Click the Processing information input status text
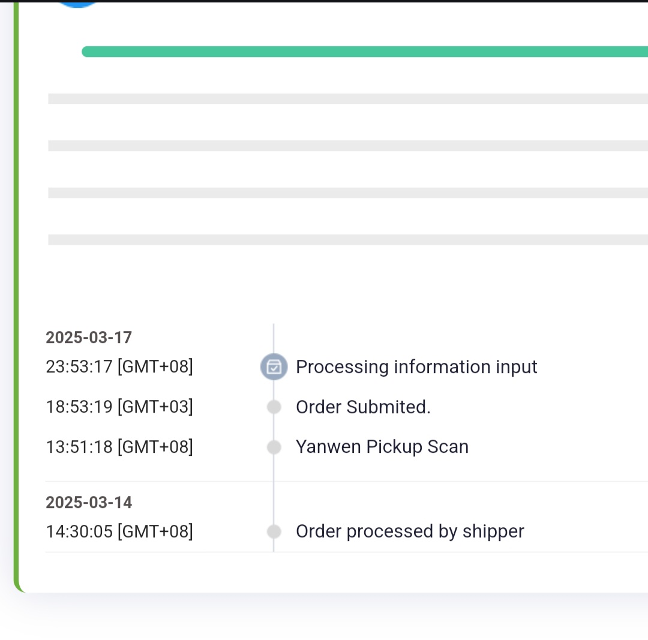The height and width of the screenshot is (640, 648). 416,366
